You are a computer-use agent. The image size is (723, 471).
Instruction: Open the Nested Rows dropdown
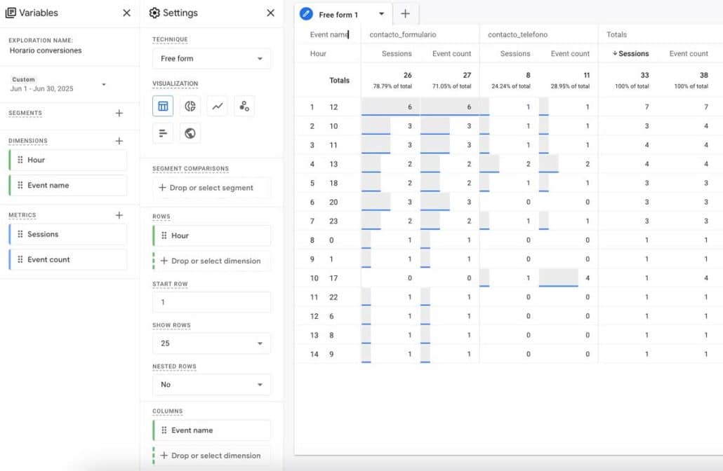point(211,385)
